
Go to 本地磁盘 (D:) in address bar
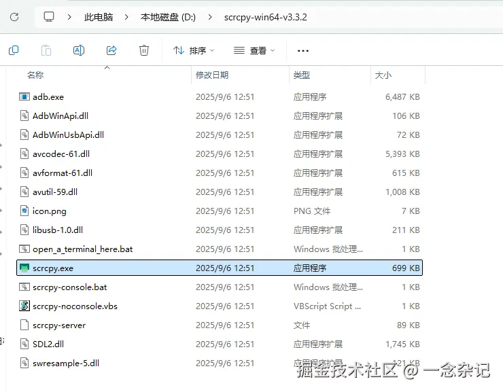(x=168, y=17)
